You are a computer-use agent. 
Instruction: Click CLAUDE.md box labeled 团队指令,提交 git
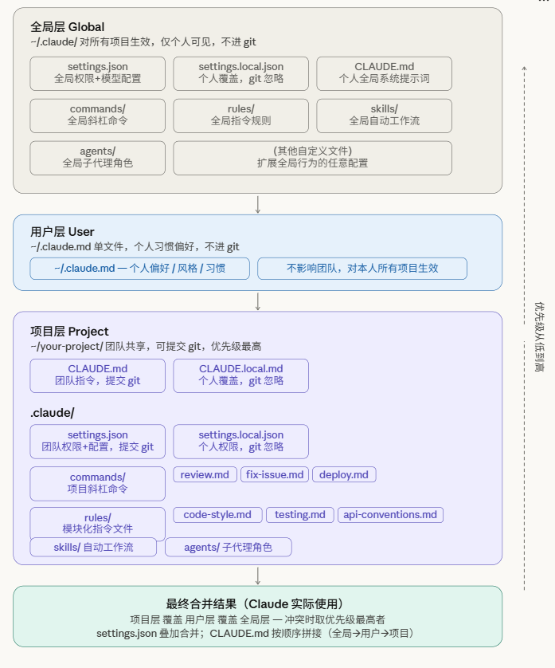click(x=97, y=375)
